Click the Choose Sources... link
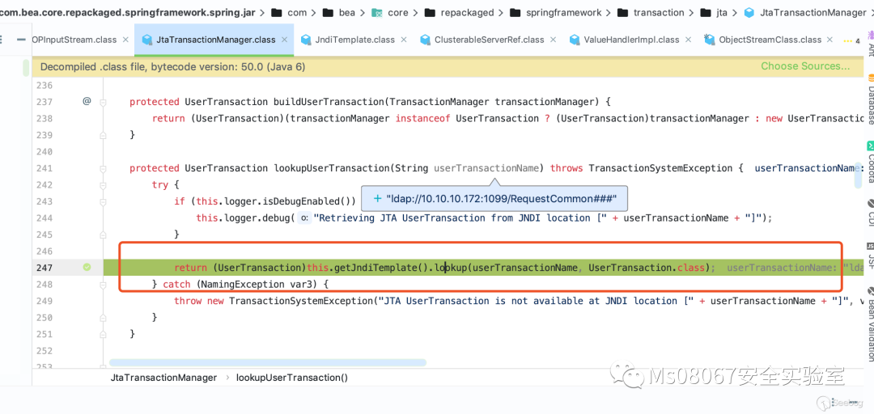874x414 pixels. coord(805,66)
